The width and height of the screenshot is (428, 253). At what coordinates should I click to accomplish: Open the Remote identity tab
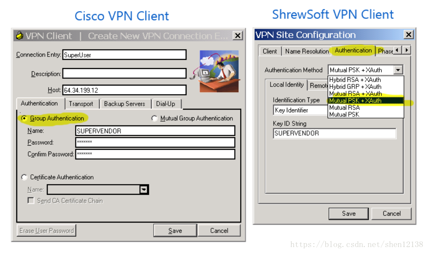pyautogui.click(x=318, y=86)
